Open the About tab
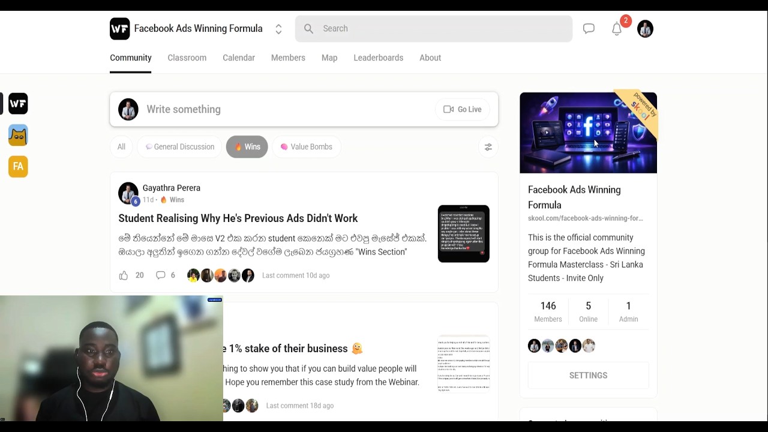The image size is (768, 432). click(430, 58)
